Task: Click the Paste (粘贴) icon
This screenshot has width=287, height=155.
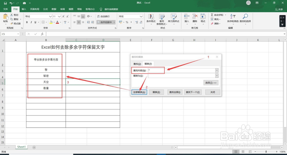Action: tap(5, 17)
